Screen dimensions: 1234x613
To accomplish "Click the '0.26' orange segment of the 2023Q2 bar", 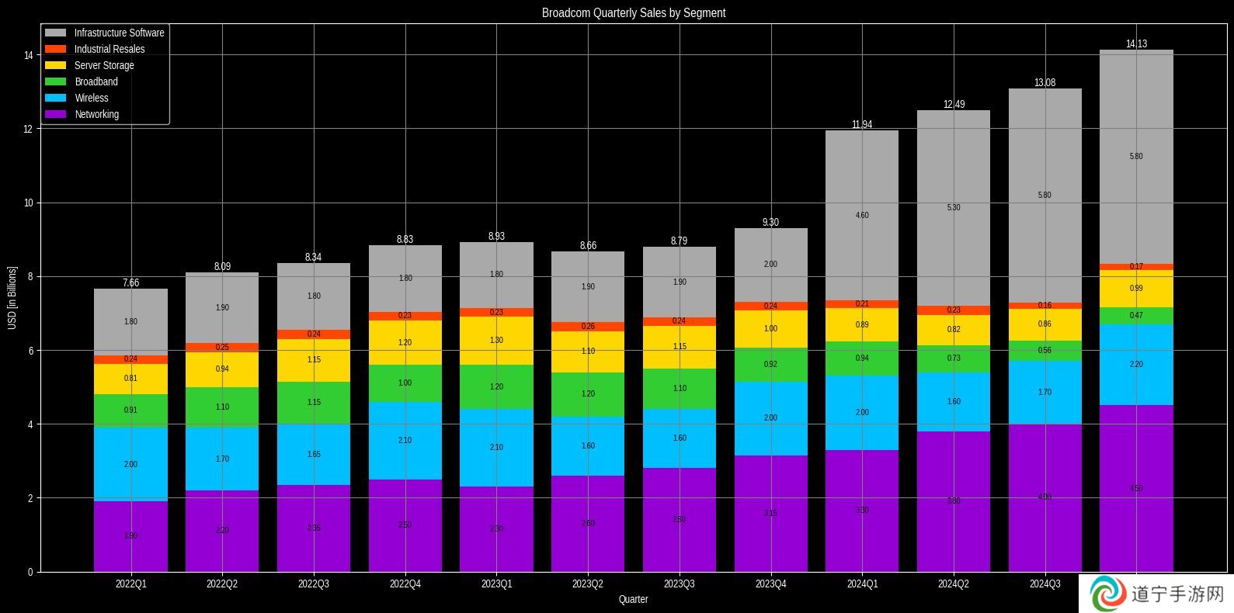I will [x=588, y=327].
